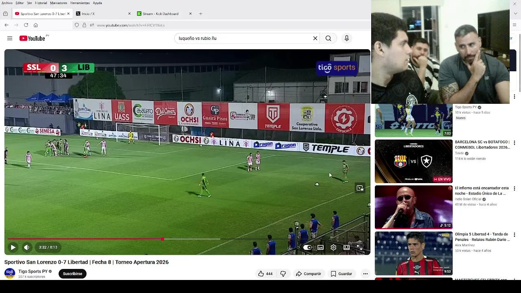Close the Inicio / X tab
Screen dimensions: 521x293
(129, 13)
